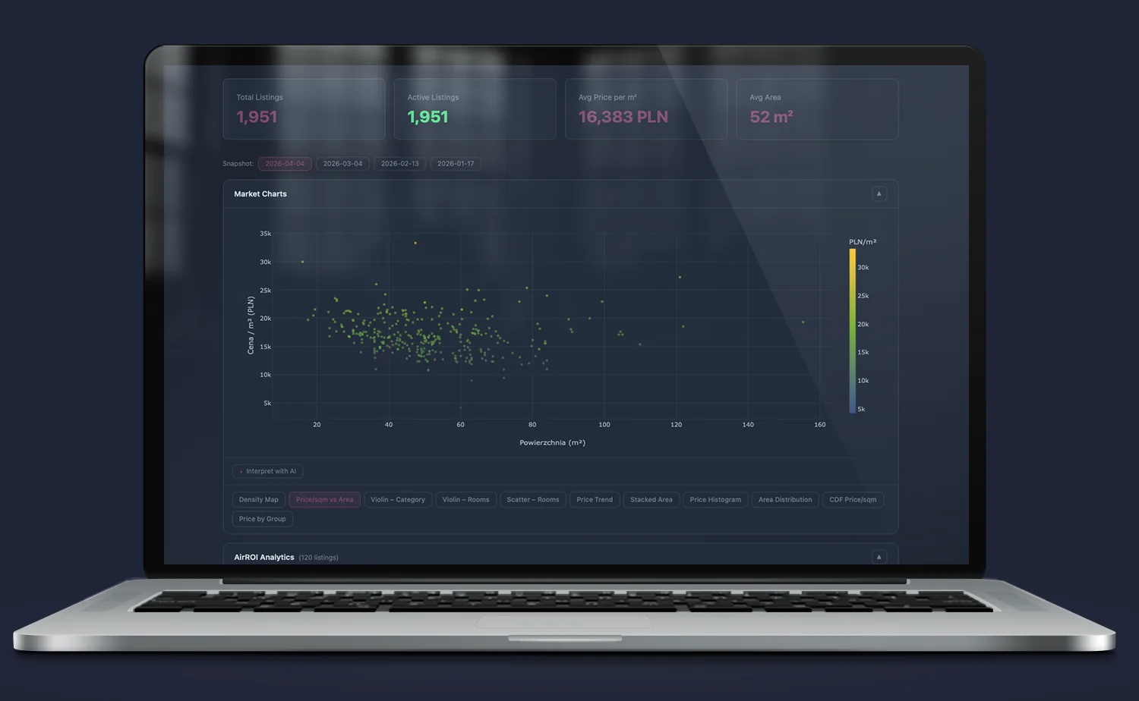
Task: Switch to Price/sqm vs Area chart
Action: pyautogui.click(x=324, y=499)
